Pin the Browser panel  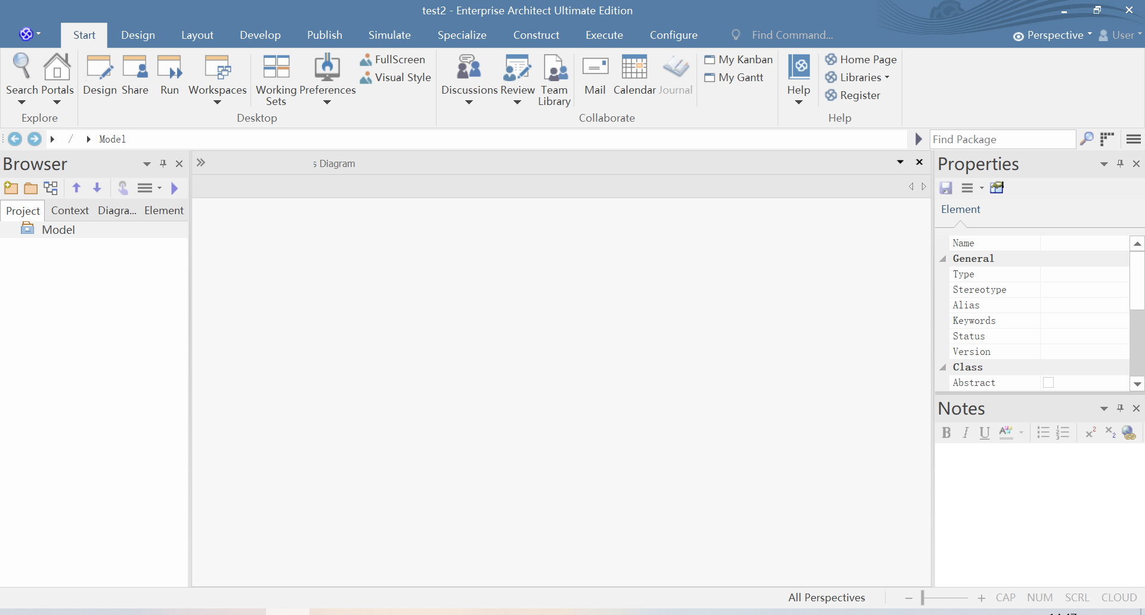(163, 163)
